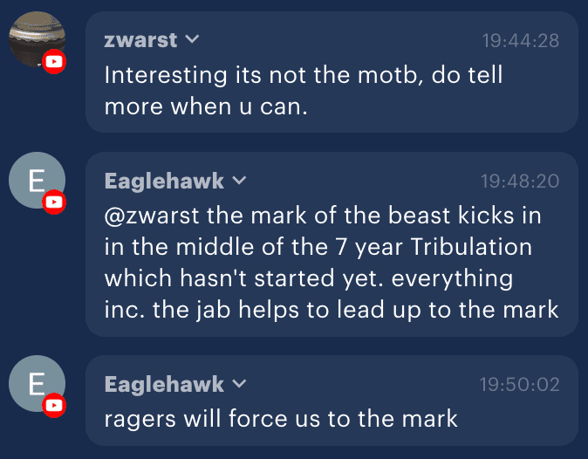Click the 19:50:02 timestamp
The image size is (588, 459).
coord(520,385)
